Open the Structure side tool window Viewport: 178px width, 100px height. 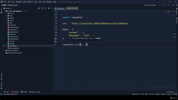coord(1,77)
